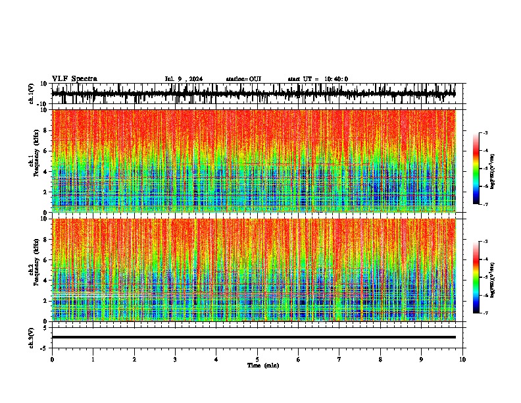Click the "-3" label on ch.1 colorbar
The height and width of the screenshot is (403, 521).
tap(485, 133)
